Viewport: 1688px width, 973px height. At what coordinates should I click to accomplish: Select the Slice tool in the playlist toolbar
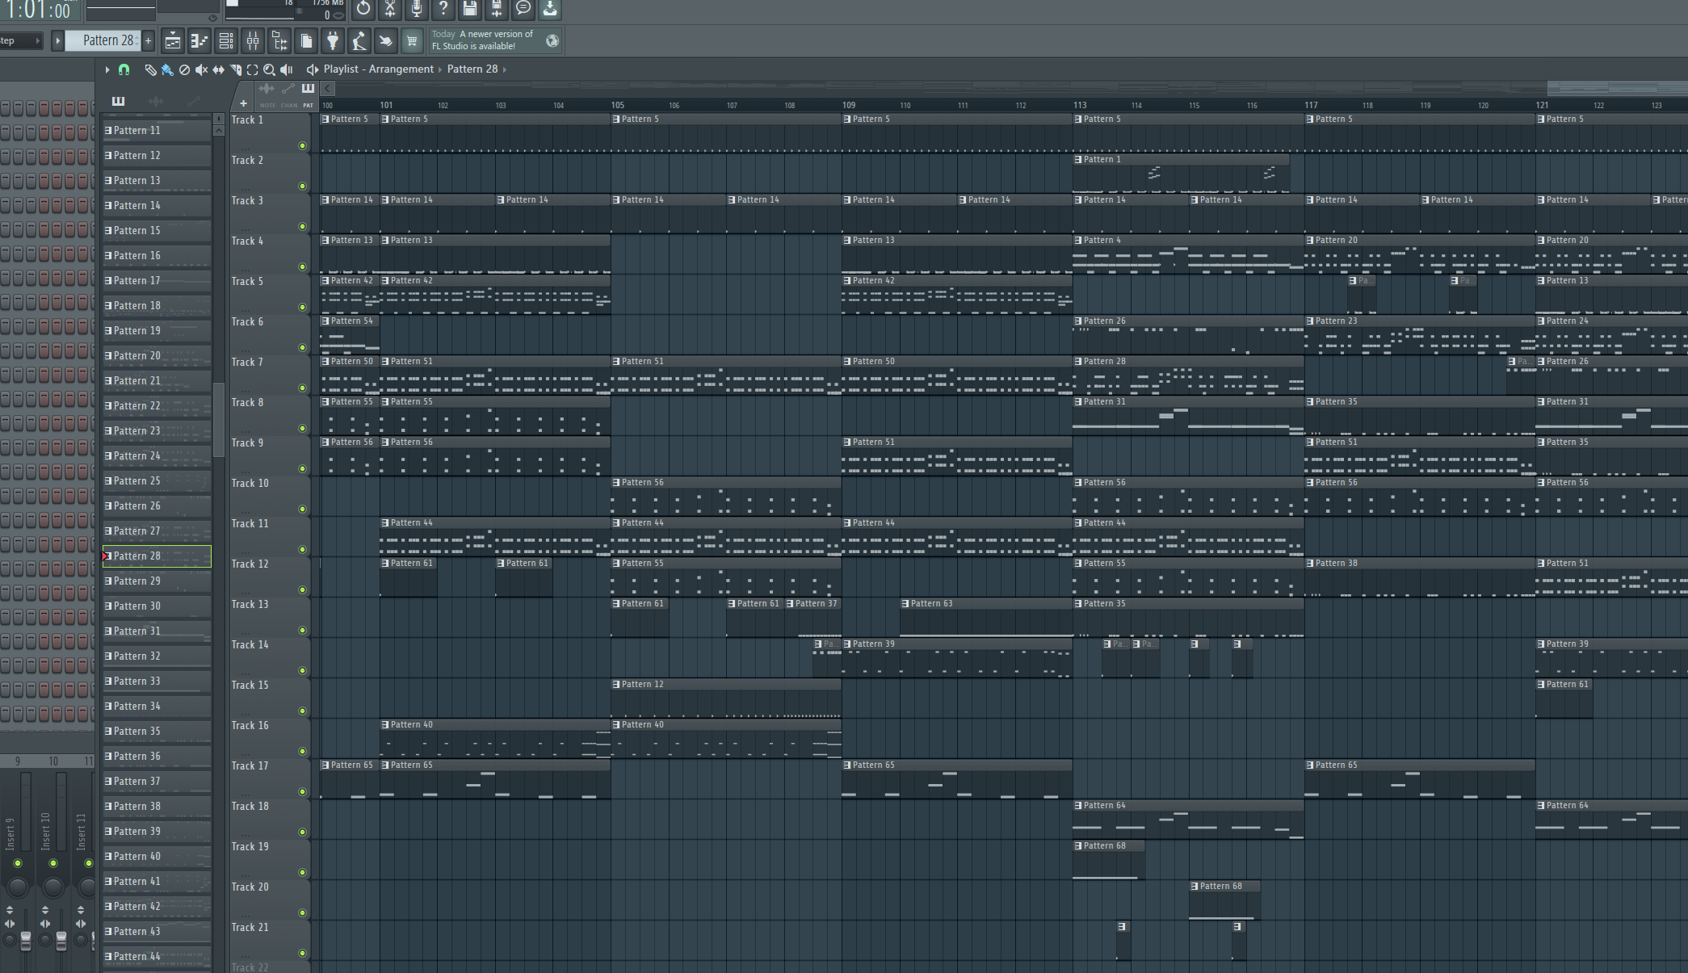pos(235,70)
